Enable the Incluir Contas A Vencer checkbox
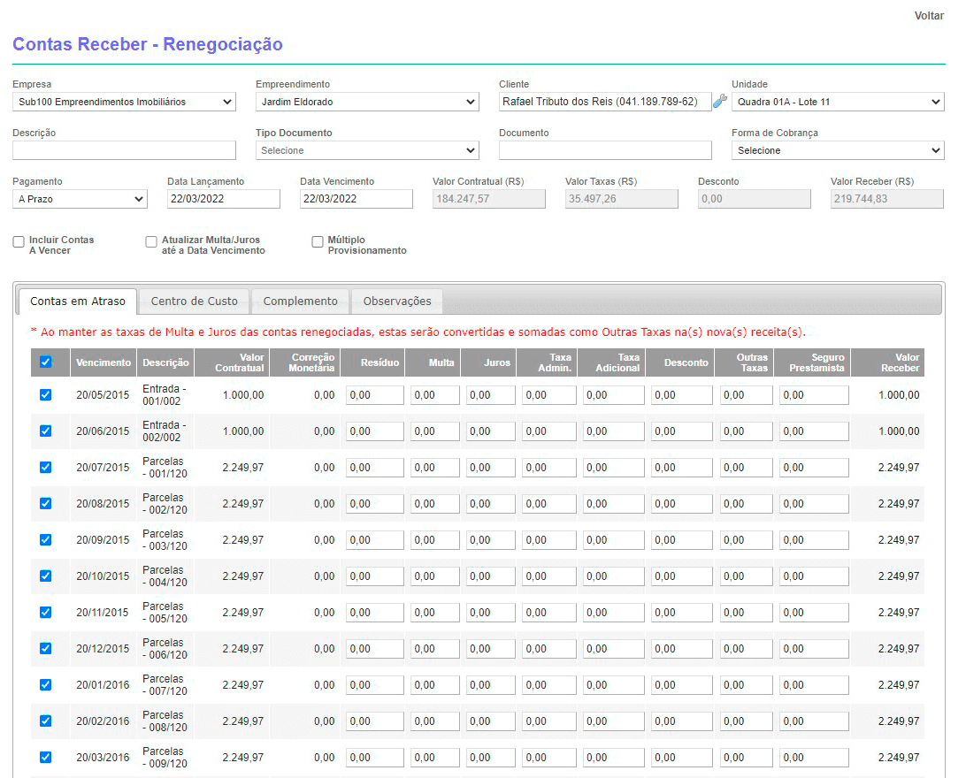966x778 pixels. 19,242
